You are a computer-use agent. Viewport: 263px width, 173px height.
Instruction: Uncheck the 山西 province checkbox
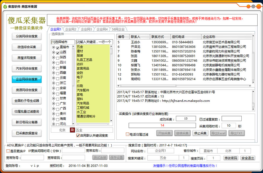tap(58, 52)
